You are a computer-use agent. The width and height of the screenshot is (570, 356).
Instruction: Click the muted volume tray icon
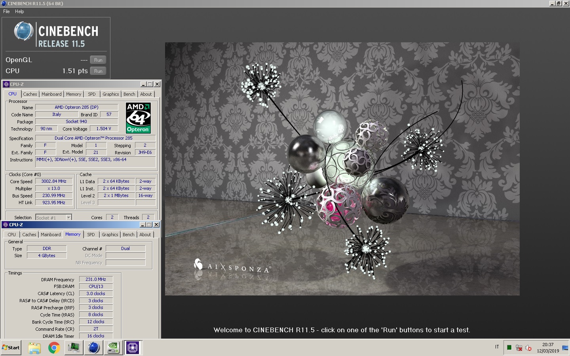pos(528,348)
